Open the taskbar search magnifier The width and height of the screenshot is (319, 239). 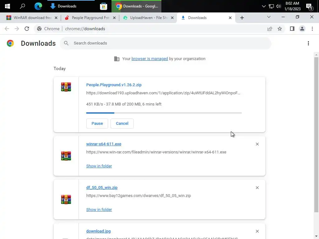(22, 6)
